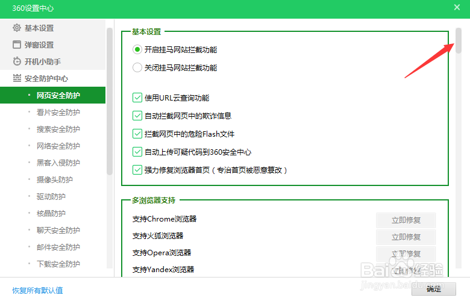
Task: Toggle 使用URL云查询功能 checkbox
Action: tap(137, 98)
